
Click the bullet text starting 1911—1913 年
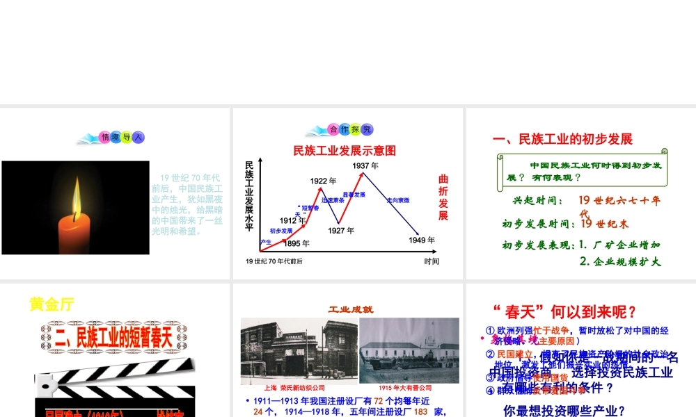[346, 407]
